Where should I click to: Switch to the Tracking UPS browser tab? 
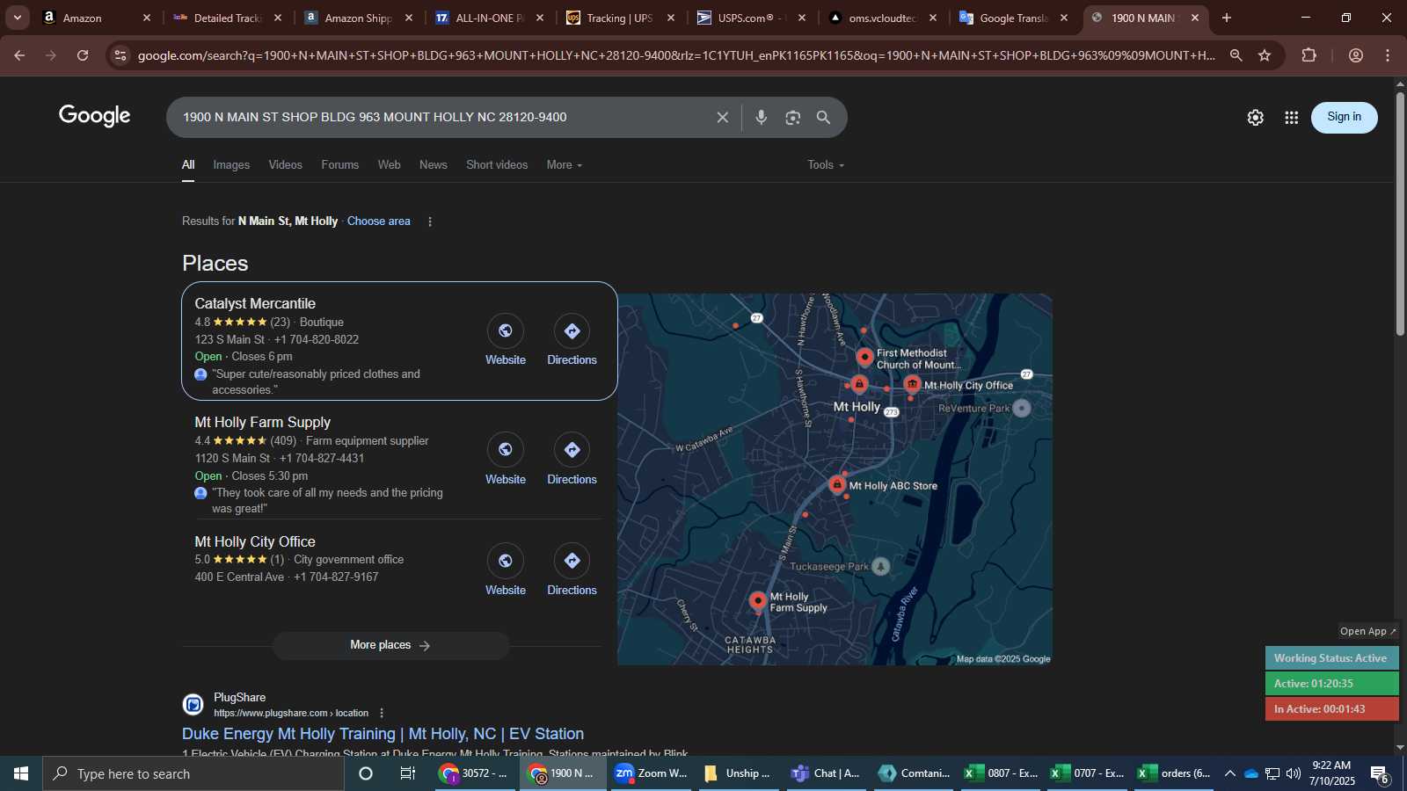click(x=621, y=18)
